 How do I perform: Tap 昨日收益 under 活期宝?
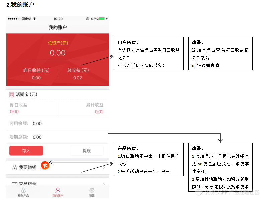click(x=19, y=105)
